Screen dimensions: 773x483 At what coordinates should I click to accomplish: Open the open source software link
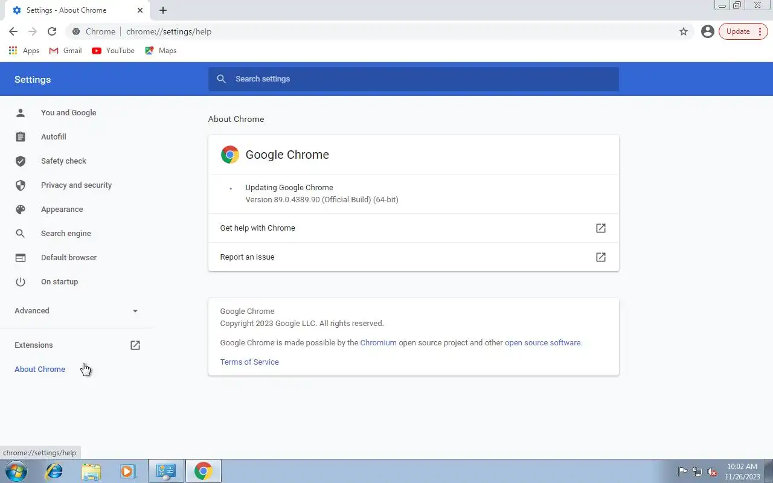[x=543, y=343]
